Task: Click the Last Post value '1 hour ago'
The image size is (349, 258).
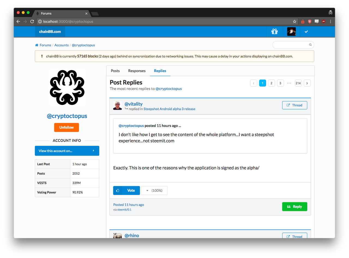Action: point(80,164)
